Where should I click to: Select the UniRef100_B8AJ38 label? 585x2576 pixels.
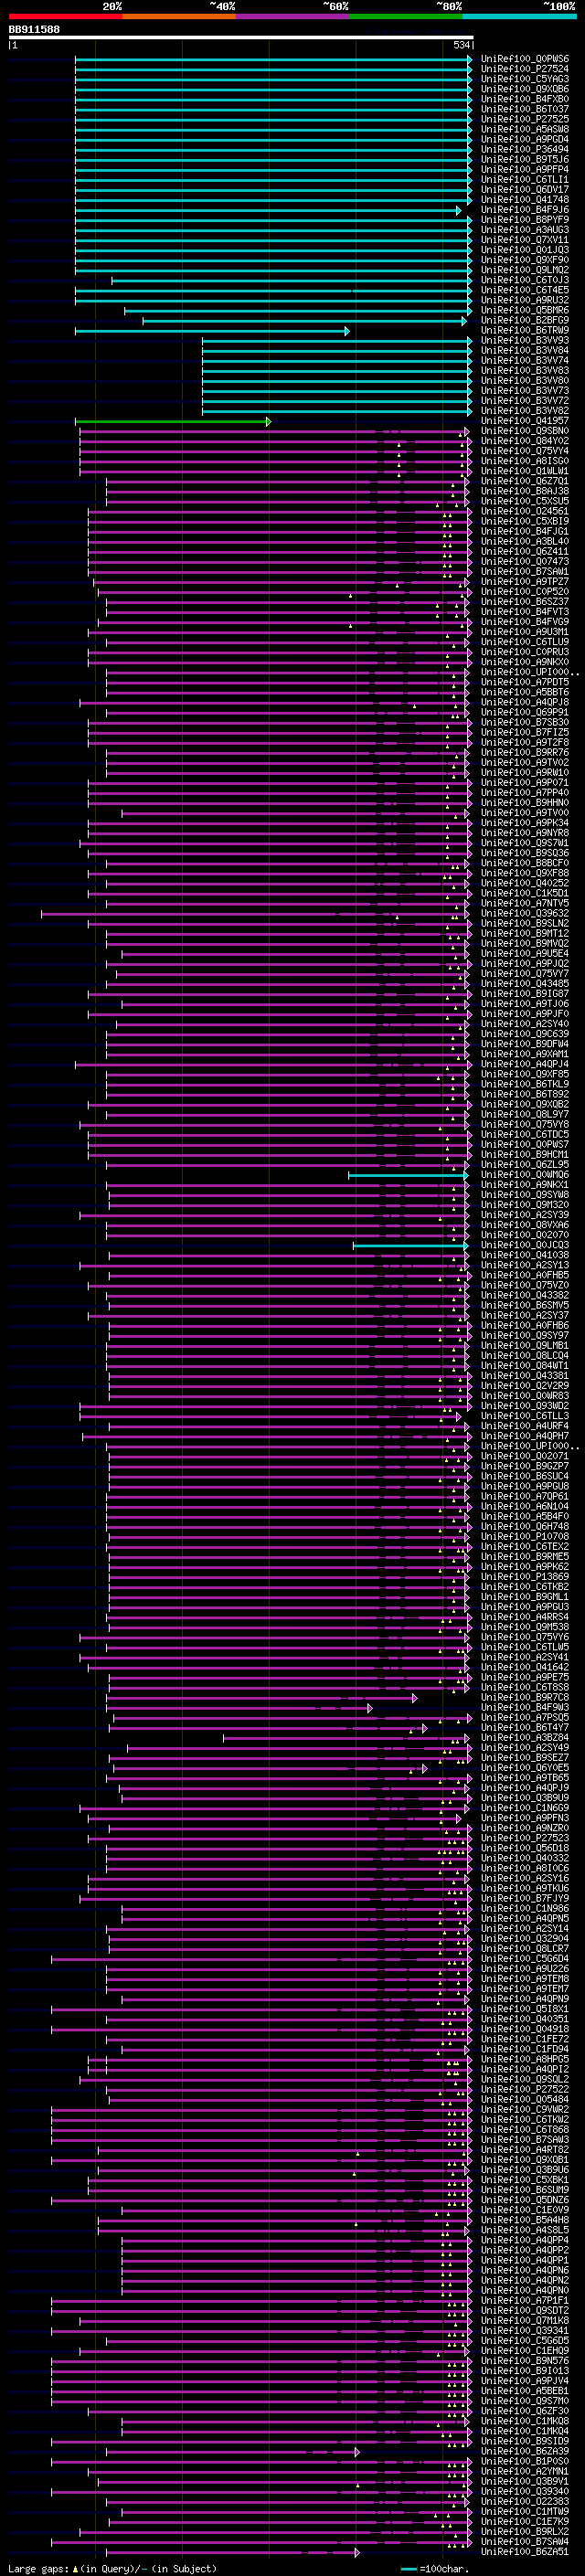(x=524, y=491)
